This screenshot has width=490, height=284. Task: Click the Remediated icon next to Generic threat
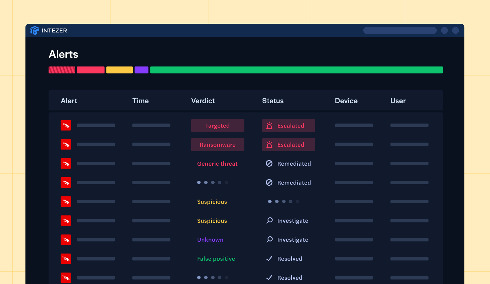(x=269, y=164)
